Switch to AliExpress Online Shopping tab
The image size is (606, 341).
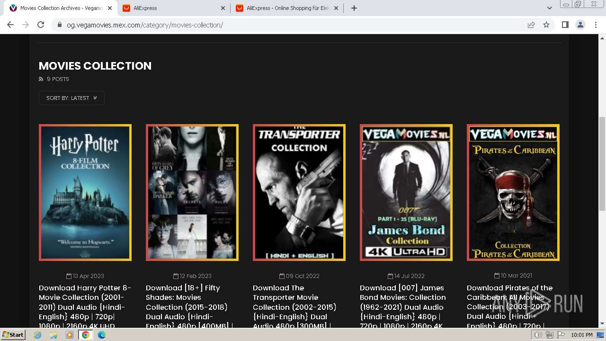click(x=287, y=8)
